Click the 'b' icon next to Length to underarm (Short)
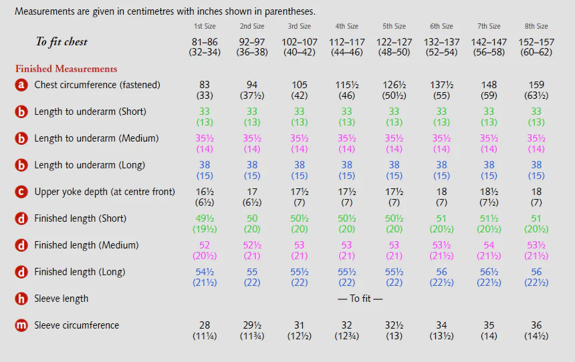Viewport: 575px width, 362px height. tap(21, 112)
